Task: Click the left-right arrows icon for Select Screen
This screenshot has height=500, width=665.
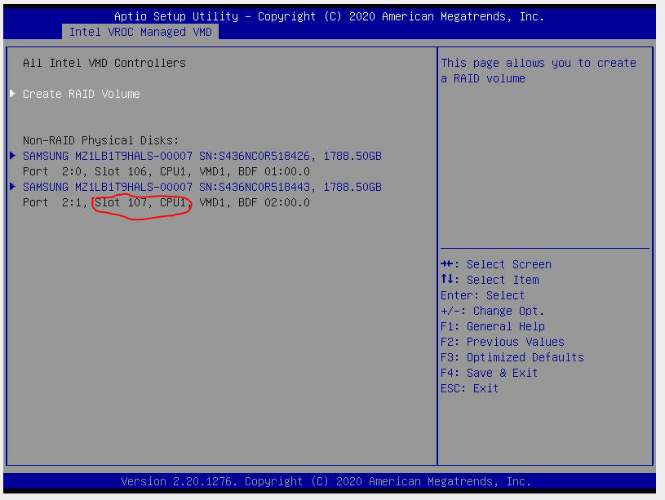Action: (447, 264)
